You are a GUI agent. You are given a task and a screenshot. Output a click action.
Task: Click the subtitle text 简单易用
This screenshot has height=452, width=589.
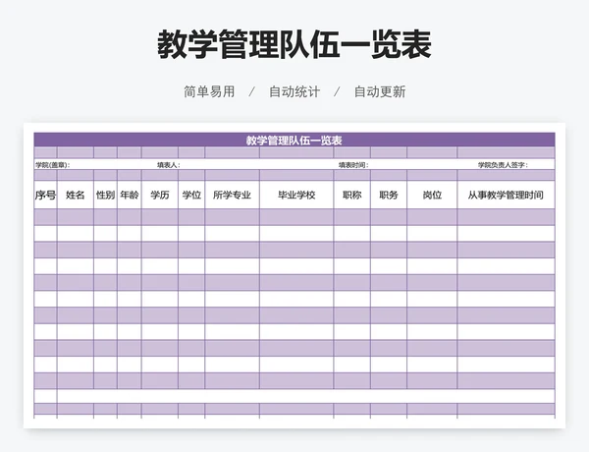[209, 91]
